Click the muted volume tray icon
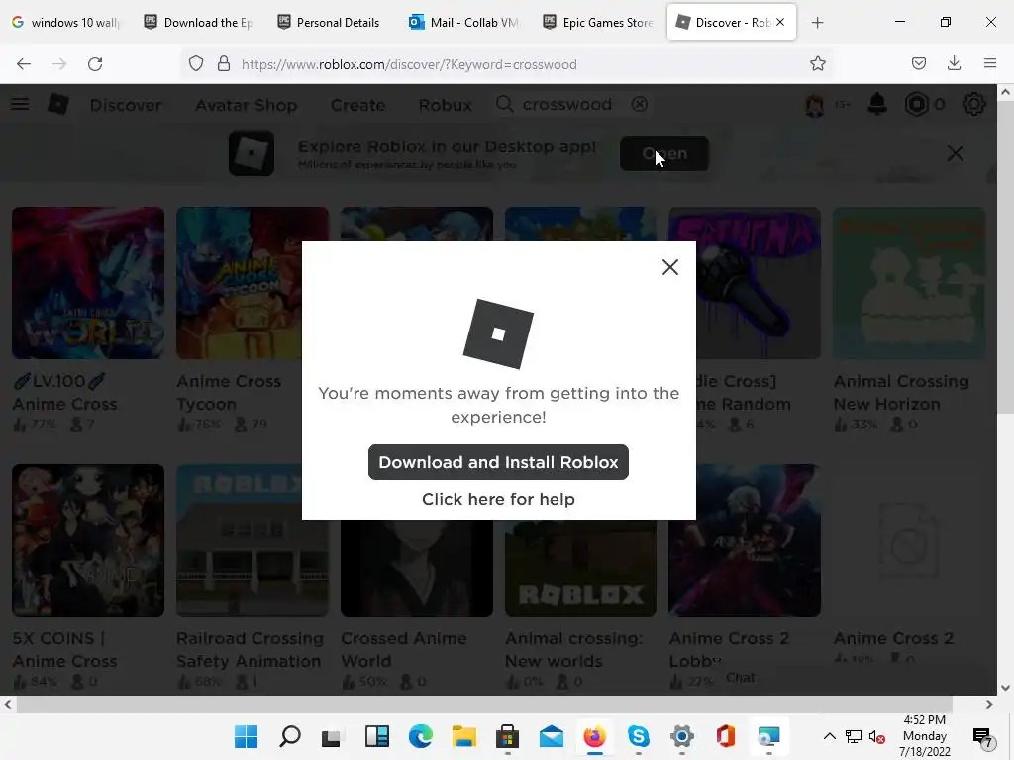This screenshot has height=760, width=1014. [877, 736]
